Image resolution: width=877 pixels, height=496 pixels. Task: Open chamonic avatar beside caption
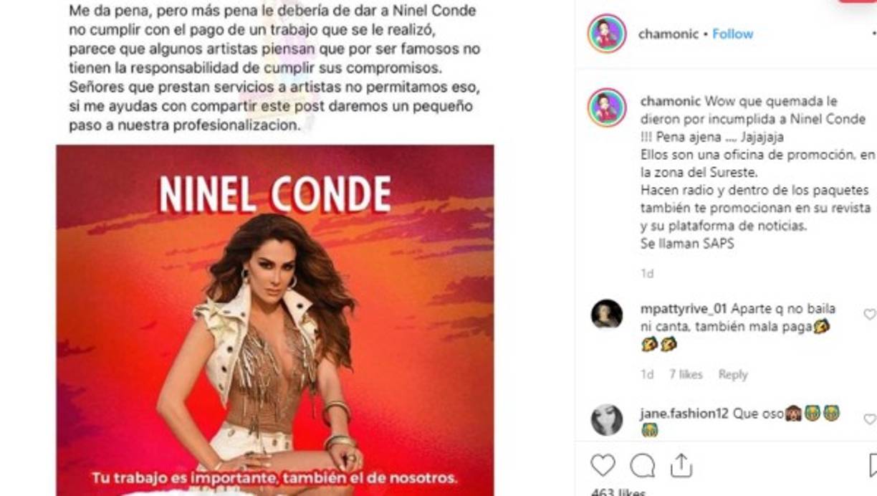coord(607,108)
